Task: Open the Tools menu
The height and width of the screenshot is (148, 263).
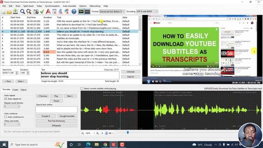Action: (18, 6)
